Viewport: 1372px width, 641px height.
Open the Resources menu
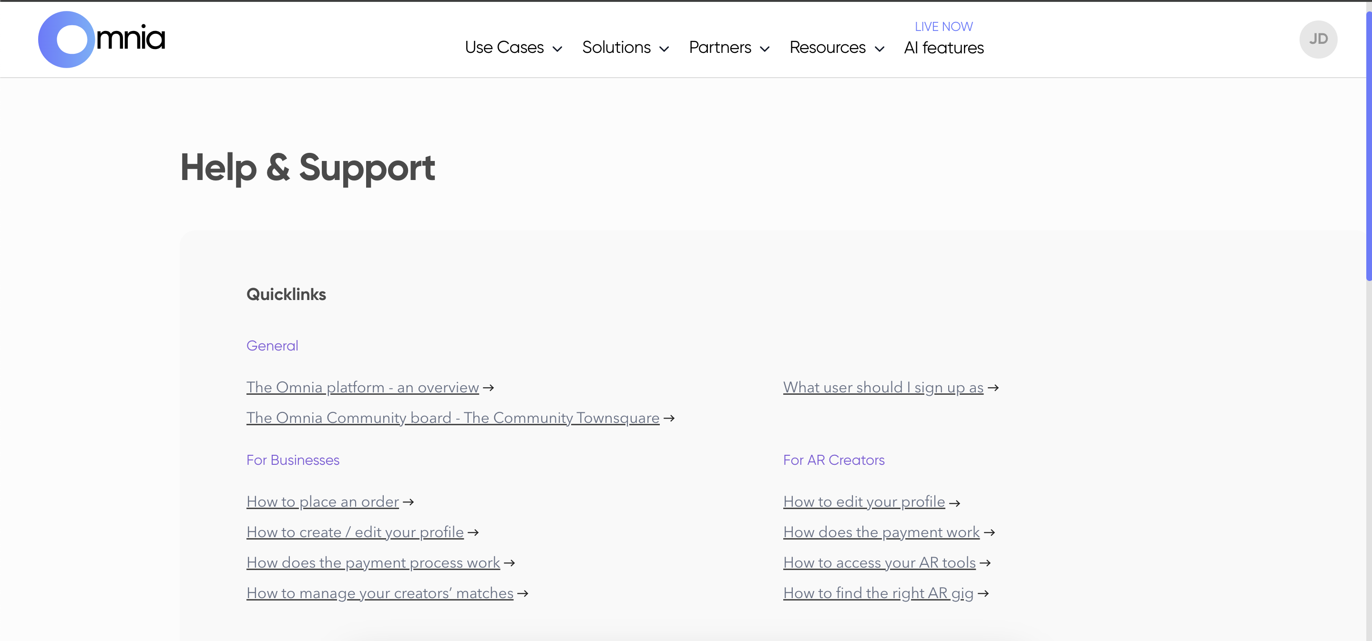[x=827, y=47]
